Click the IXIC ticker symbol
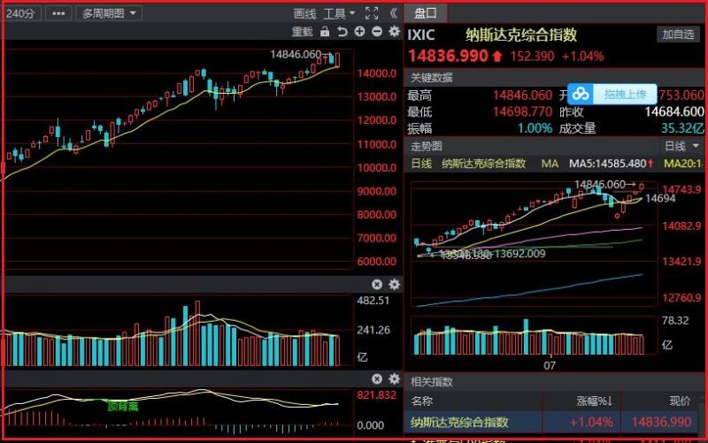708x443 pixels. pos(421,34)
